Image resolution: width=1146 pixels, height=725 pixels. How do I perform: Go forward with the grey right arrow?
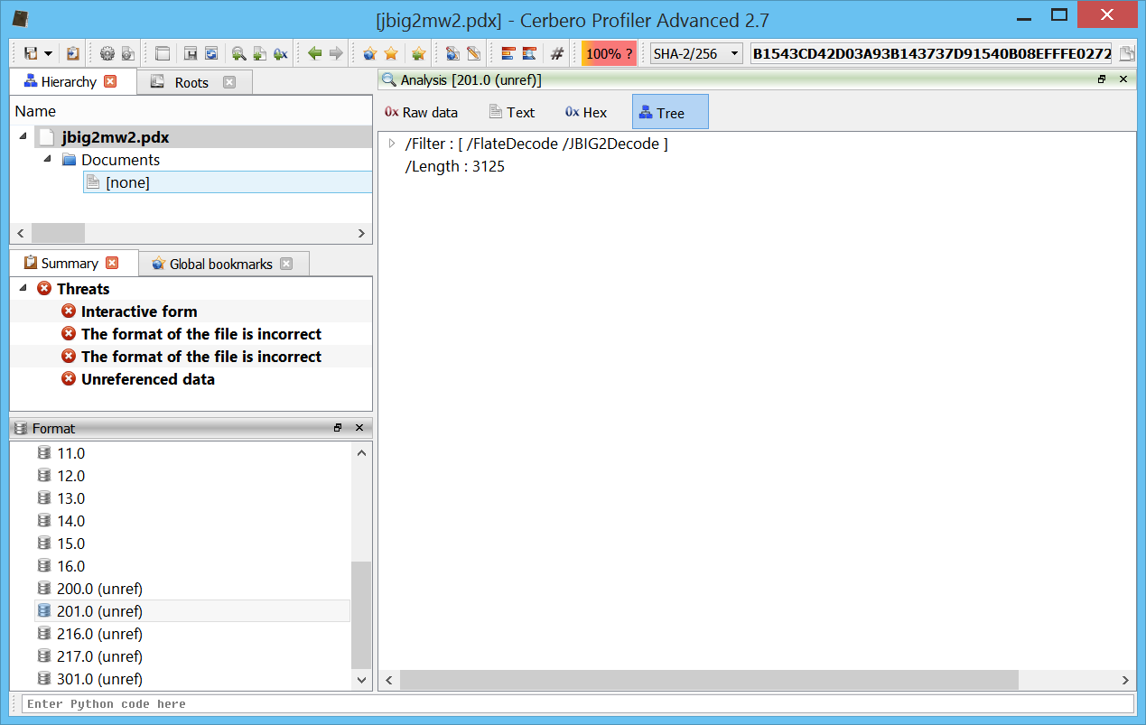[x=336, y=53]
